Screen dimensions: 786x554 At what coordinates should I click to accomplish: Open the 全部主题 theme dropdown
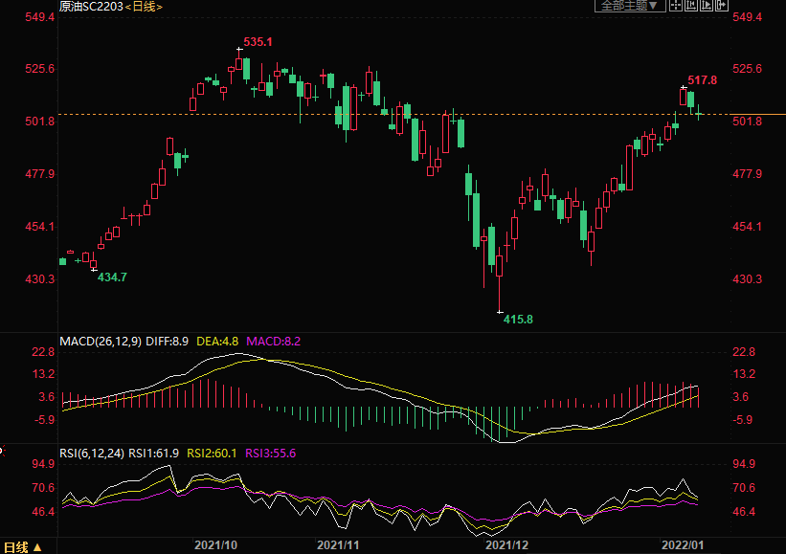pyautogui.click(x=629, y=6)
